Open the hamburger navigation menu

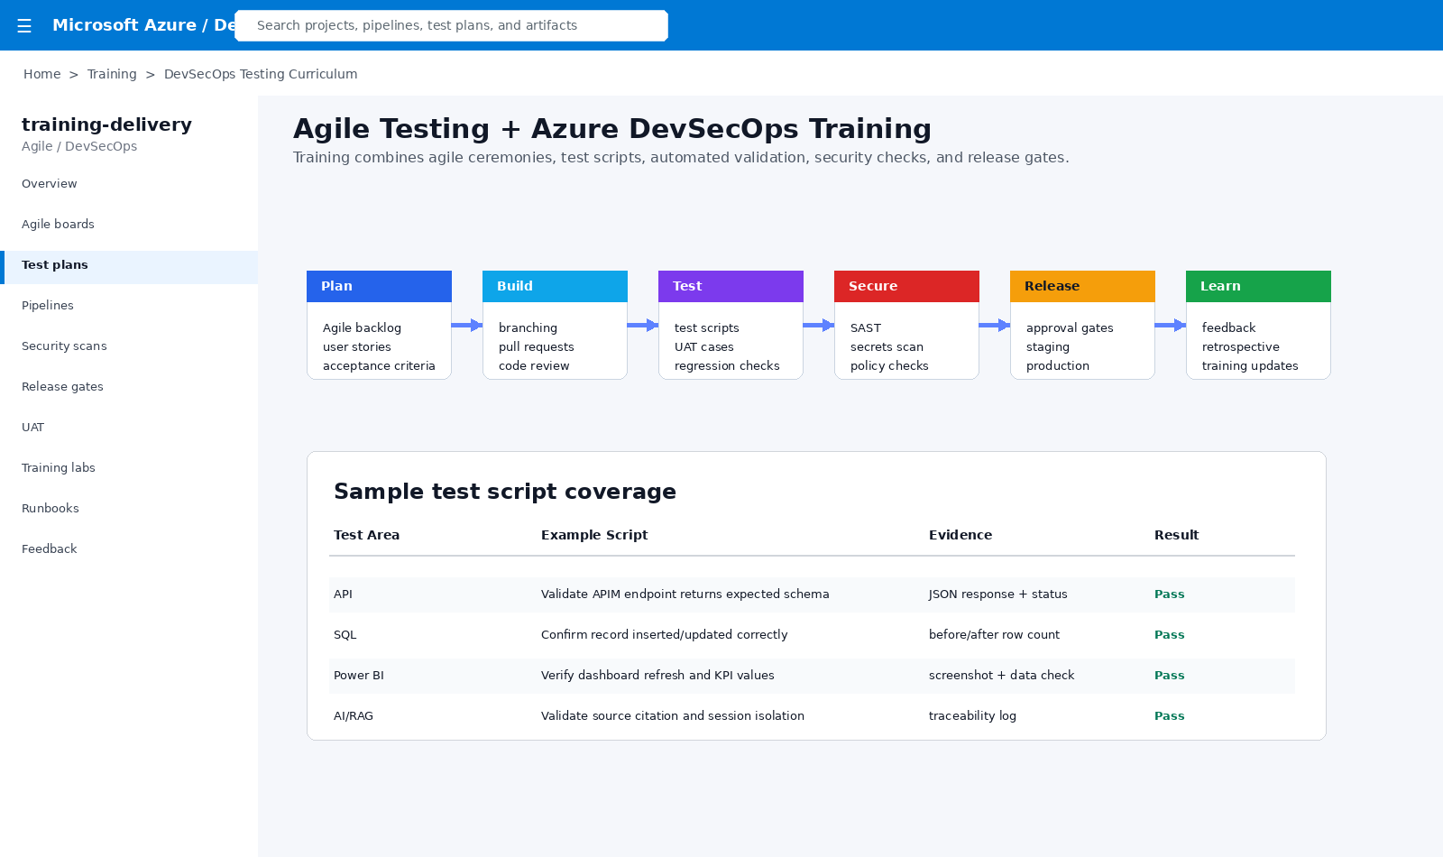tap(24, 26)
